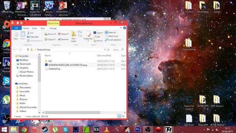
Task: Click the Picture Tools contextual tab
Action: [53, 23]
